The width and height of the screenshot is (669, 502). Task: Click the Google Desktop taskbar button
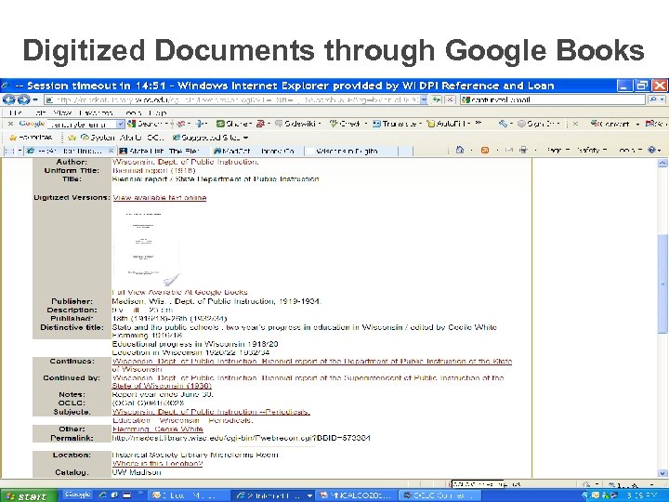tap(78, 495)
